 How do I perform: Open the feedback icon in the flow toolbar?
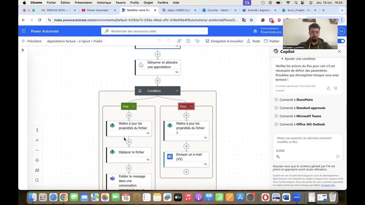coord(179,41)
